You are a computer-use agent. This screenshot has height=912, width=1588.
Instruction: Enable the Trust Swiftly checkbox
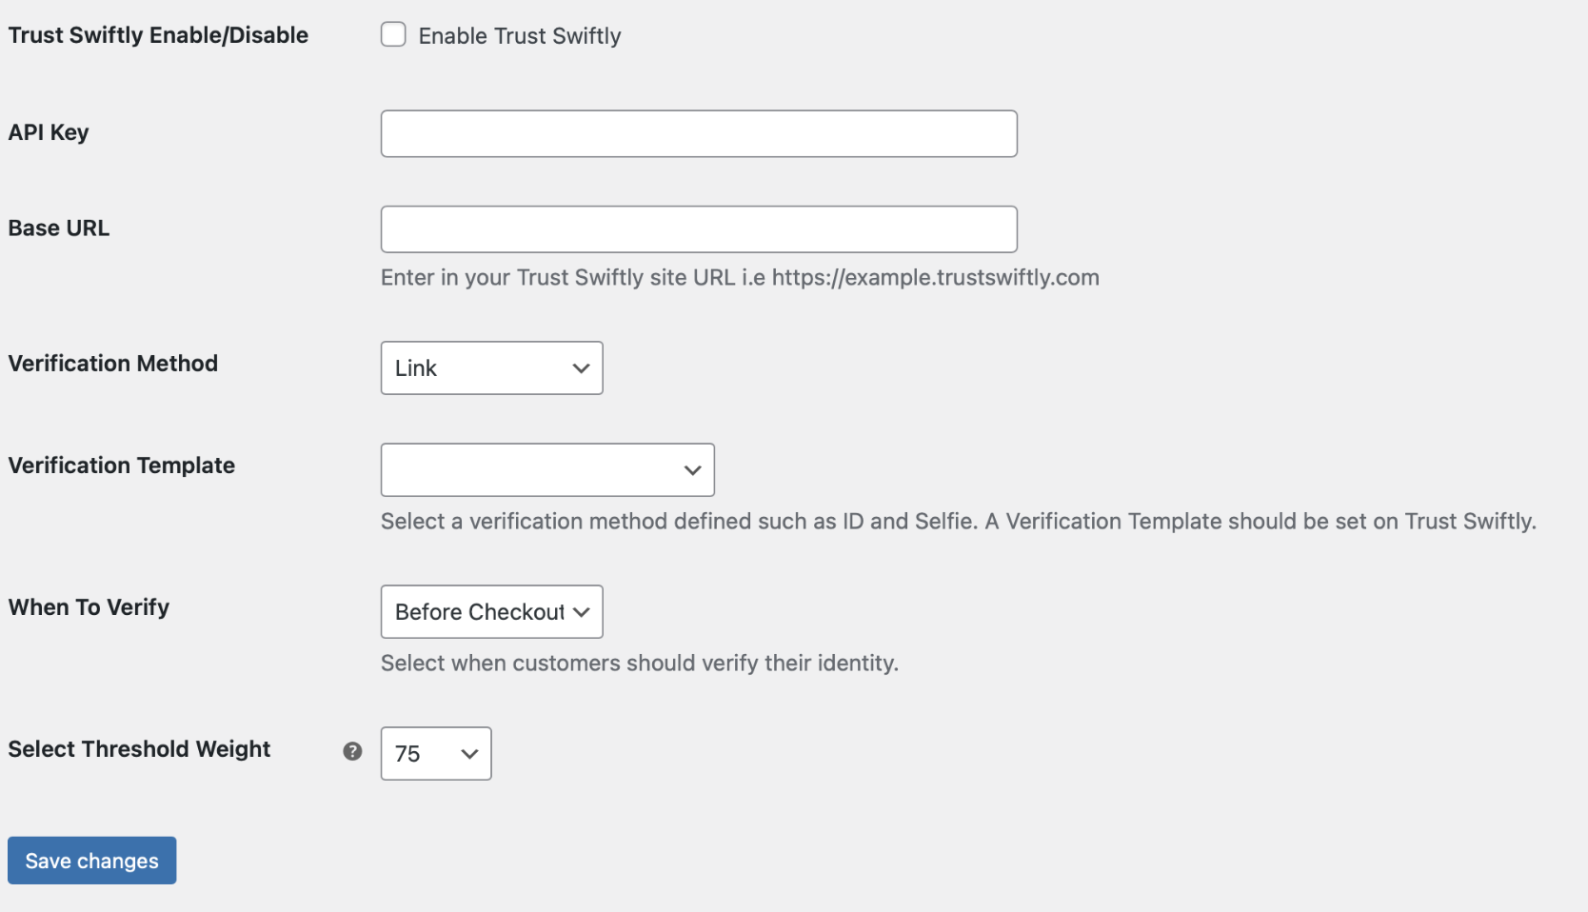pyautogui.click(x=393, y=35)
